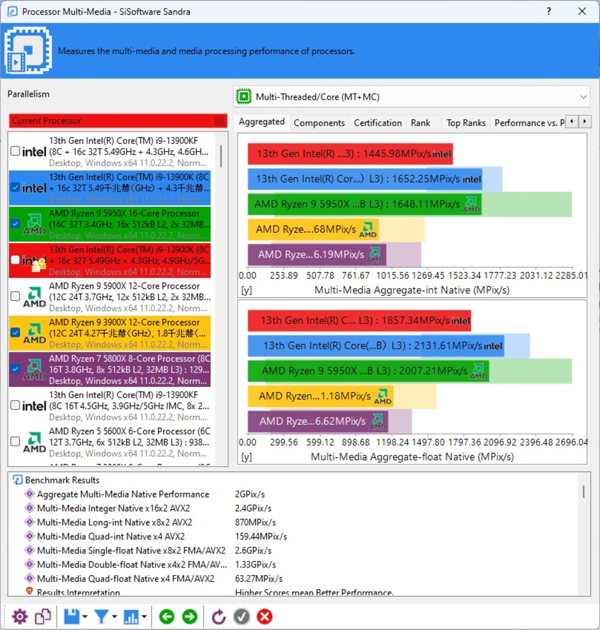This screenshot has height=630, width=600.
Task: Toggle the red i9-13900K 4.9GHz checkbox
Action: [15, 260]
